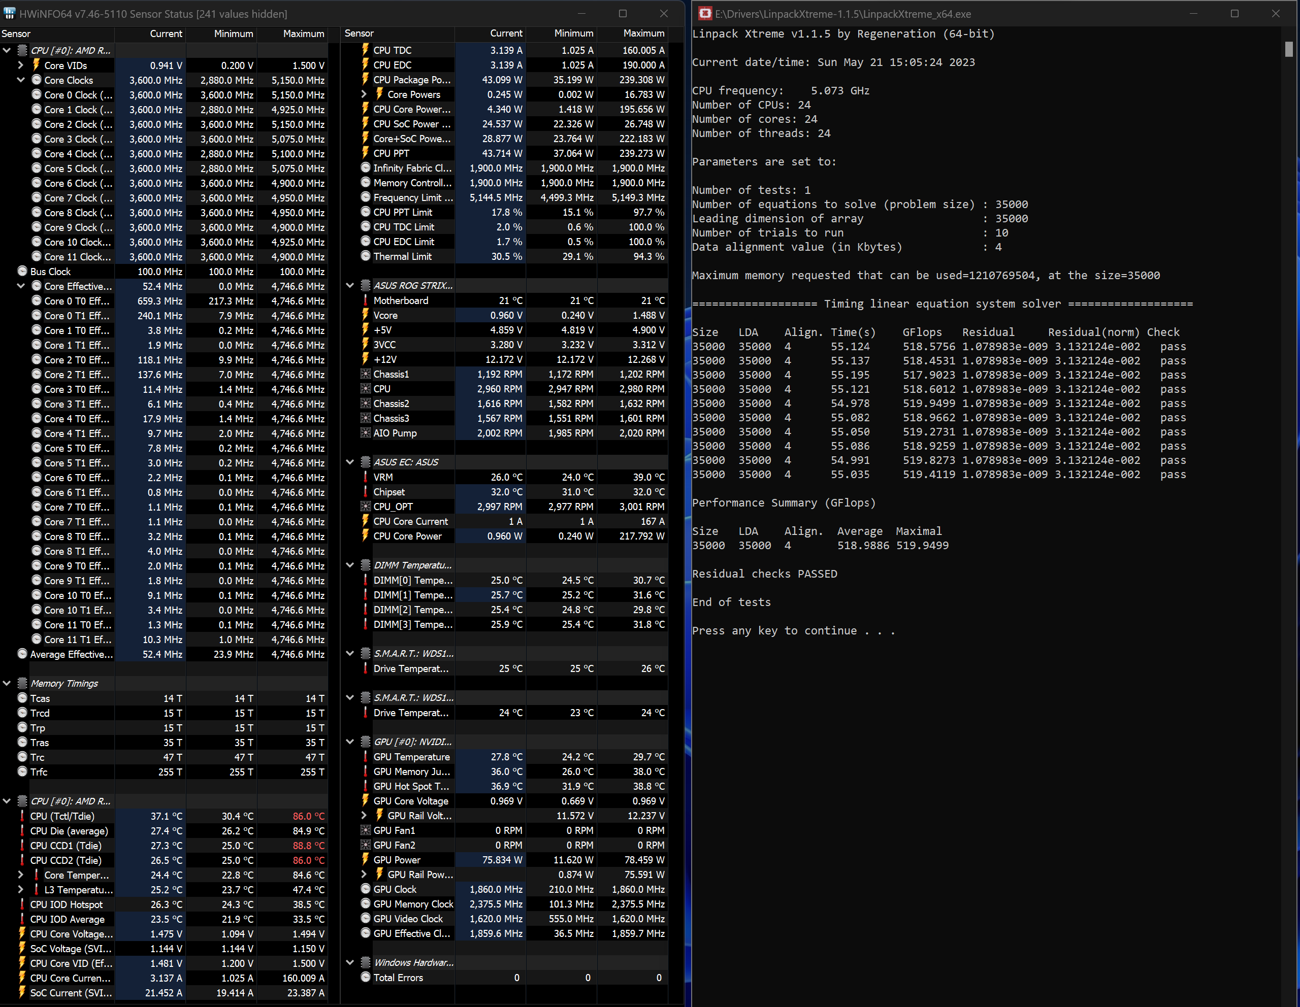Click the Motherboard thermometer icon
Image resolution: width=1300 pixels, height=1007 pixels.
point(366,300)
